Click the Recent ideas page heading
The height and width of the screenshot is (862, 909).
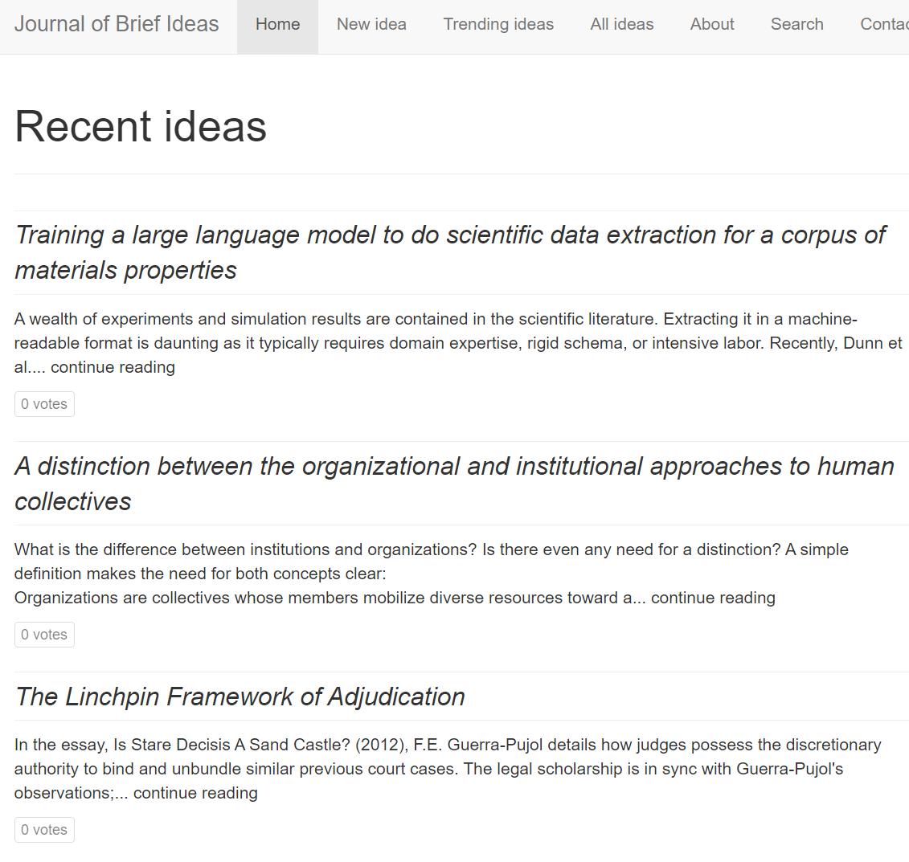[x=141, y=127]
